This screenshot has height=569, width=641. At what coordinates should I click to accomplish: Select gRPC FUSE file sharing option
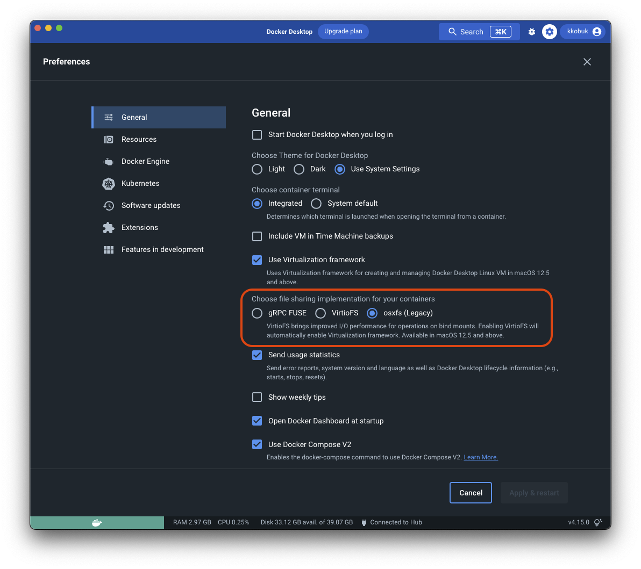257,313
